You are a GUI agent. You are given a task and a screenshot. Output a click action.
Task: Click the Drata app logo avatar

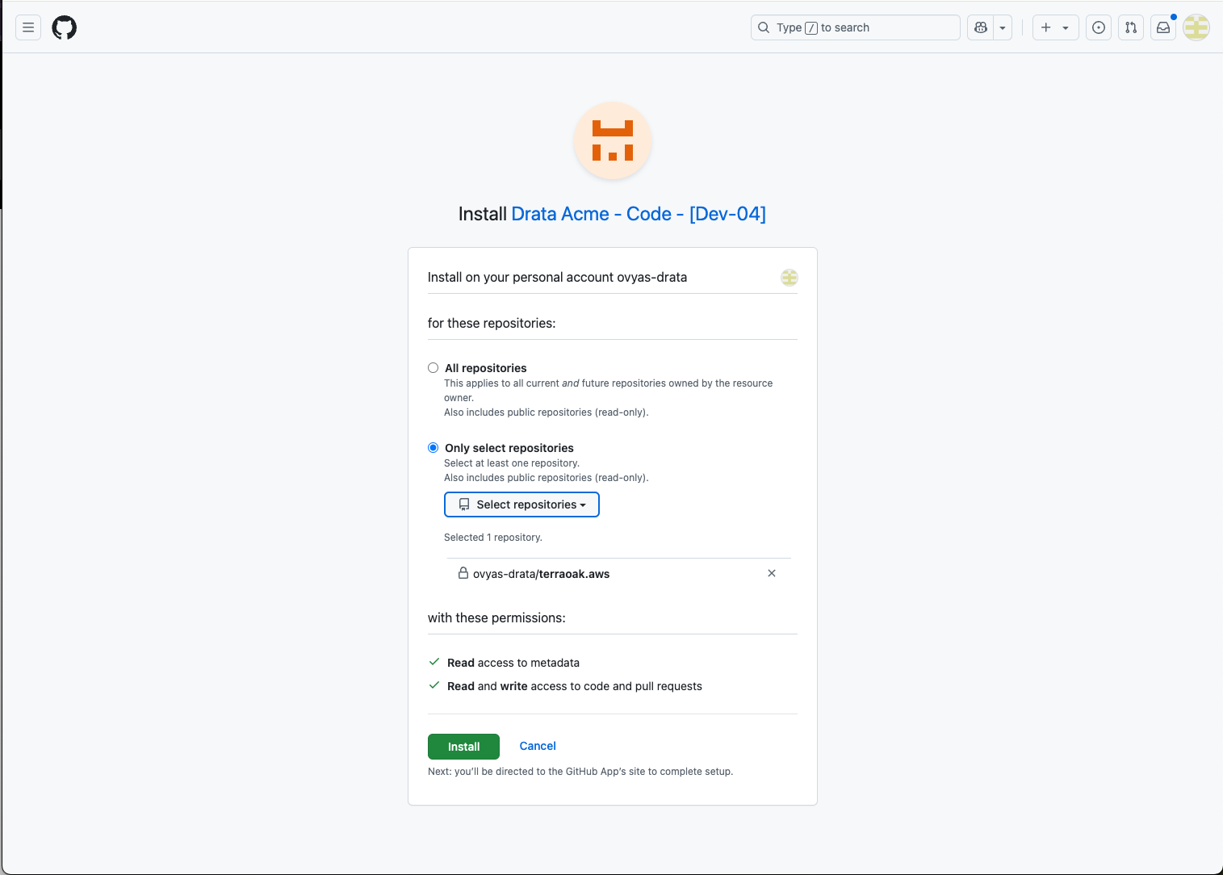[613, 140]
